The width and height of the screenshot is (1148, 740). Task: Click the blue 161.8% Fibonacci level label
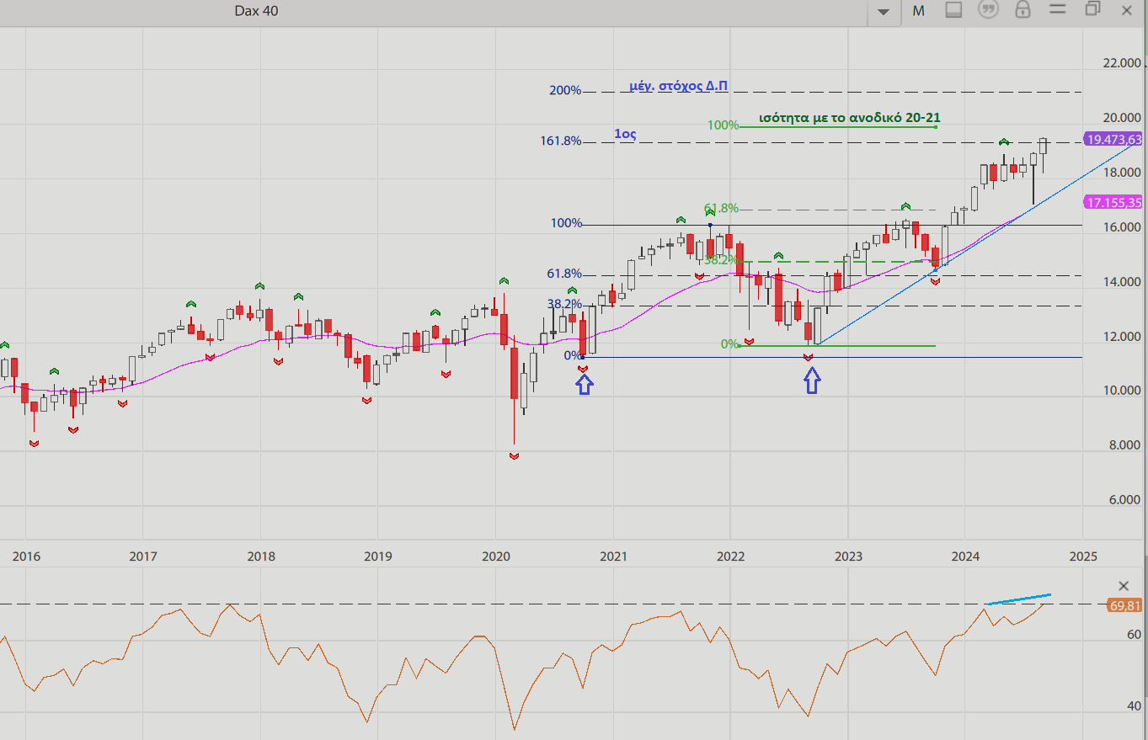coord(561,141)
